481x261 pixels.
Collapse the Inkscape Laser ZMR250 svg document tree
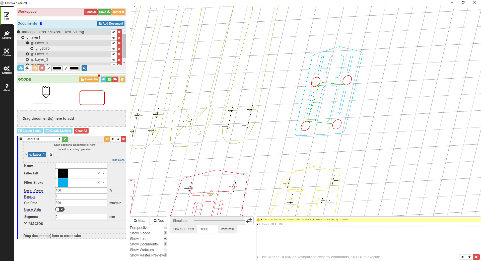point(18,32)
